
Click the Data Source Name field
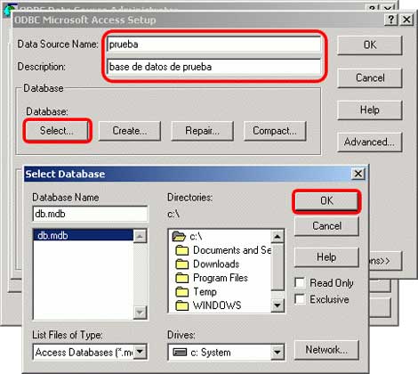pyautogui.click(x=214, y=45)
